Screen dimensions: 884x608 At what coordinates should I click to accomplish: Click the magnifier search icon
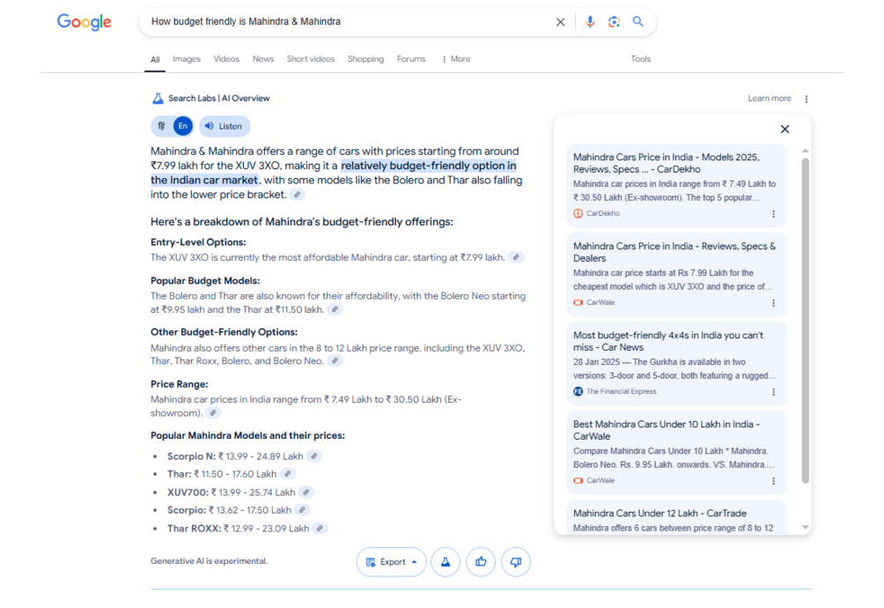(x=638, y=22)
